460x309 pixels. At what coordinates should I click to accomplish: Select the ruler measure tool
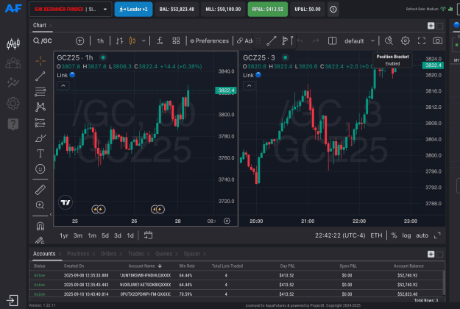tap(40, 190)
